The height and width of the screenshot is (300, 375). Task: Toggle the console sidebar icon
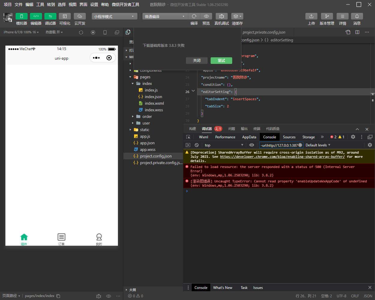(x=188, y=145)
